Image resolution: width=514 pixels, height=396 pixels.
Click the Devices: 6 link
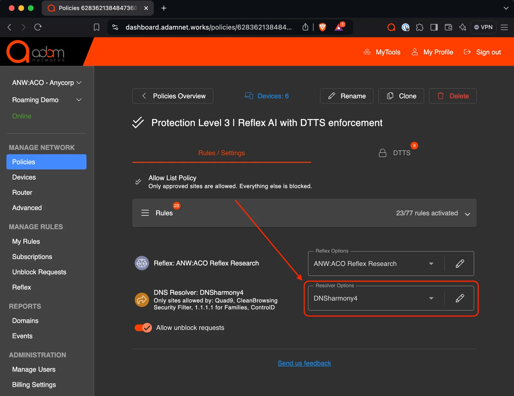coord(267,96)
